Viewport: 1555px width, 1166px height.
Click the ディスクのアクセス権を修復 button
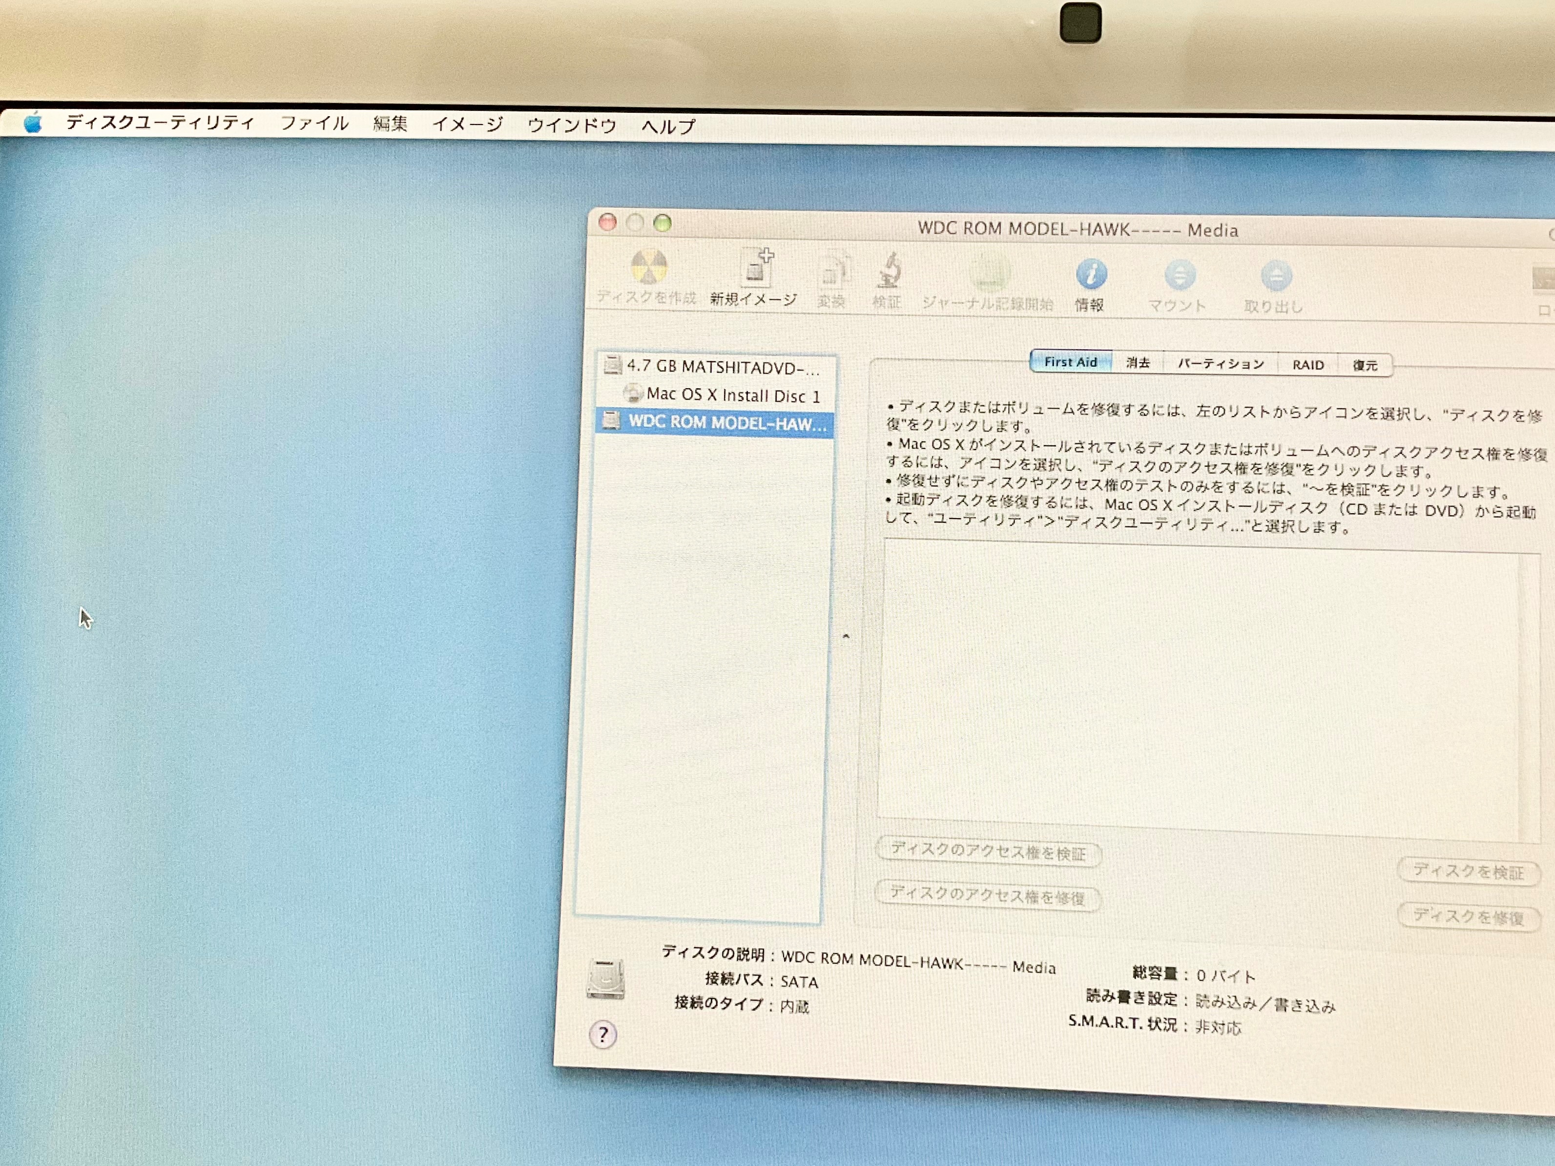click(x=987, y=896)
